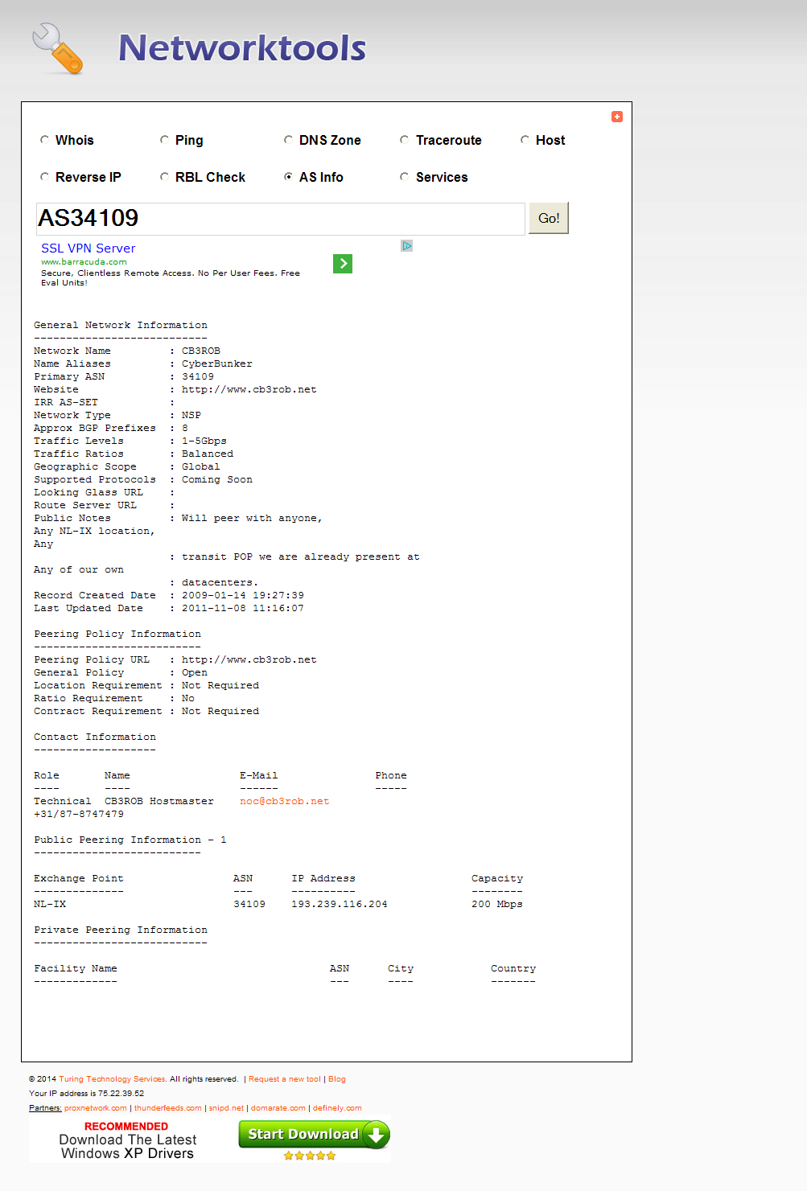This screenshot has height=1191, width=807.
Task: Click the green arrow ad button
Action: click(x=343, y=264)
